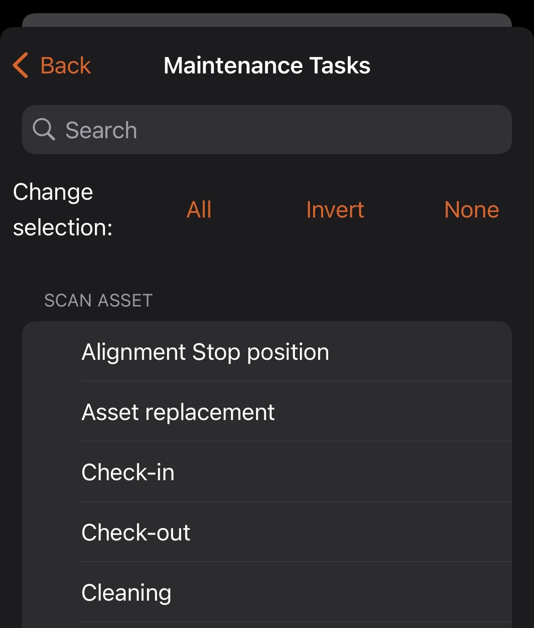Invert the current task selection
This screenshot has height=628, width=534.
(x=335, y=210)
